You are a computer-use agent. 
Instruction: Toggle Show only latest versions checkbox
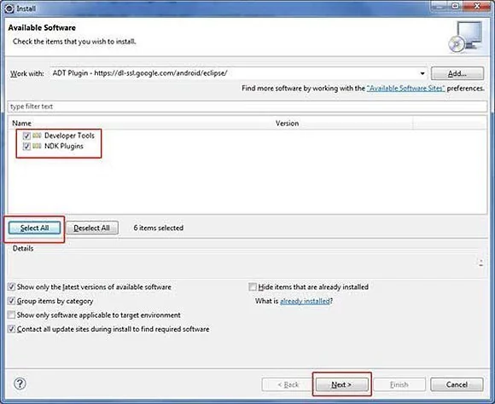[11, 286]
